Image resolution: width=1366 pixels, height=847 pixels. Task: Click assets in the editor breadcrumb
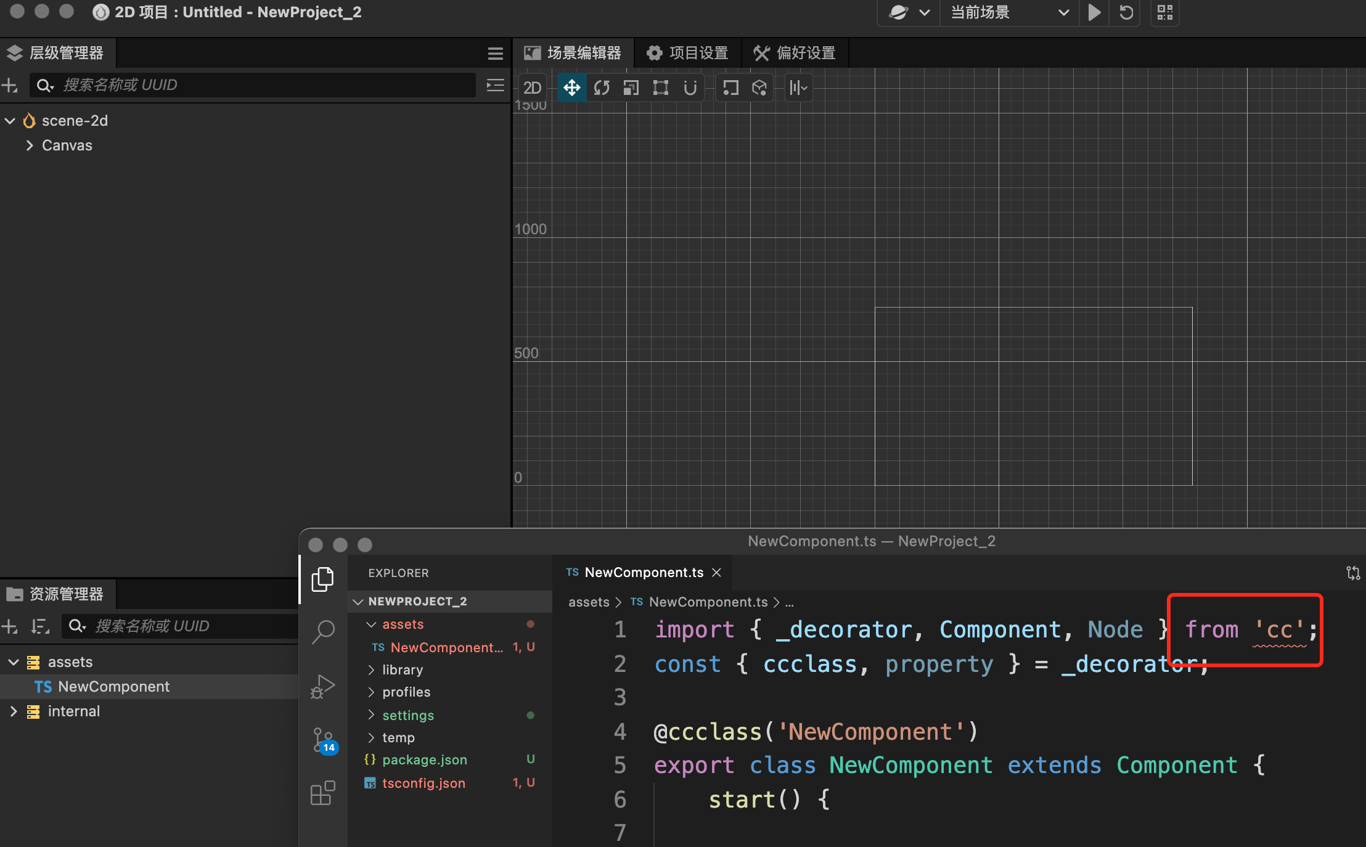[589, 602]
